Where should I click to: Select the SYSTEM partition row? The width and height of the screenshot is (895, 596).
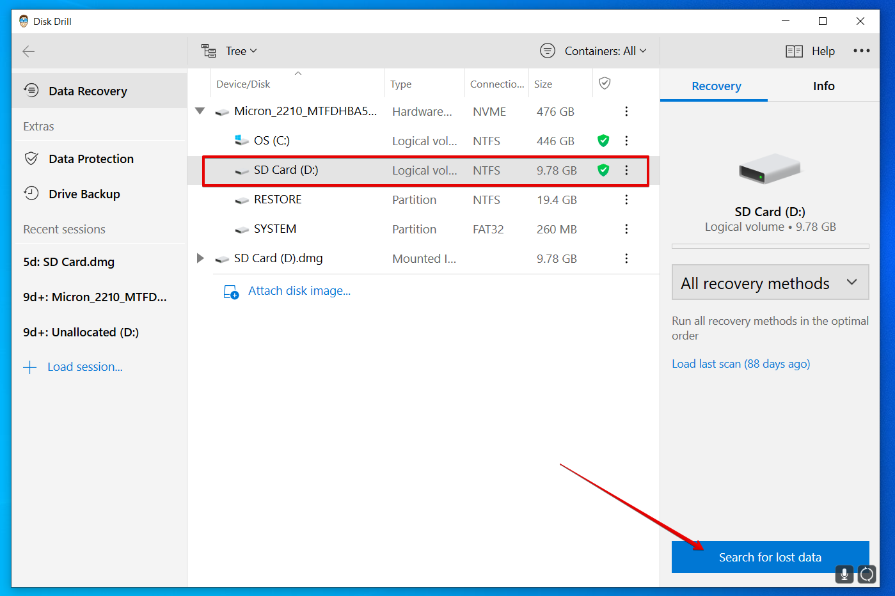click(424, 229)
